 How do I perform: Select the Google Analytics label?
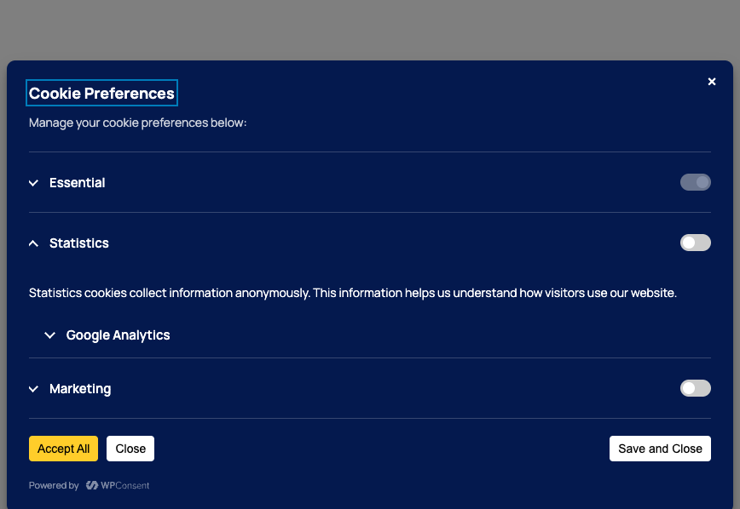click(118, 335)
